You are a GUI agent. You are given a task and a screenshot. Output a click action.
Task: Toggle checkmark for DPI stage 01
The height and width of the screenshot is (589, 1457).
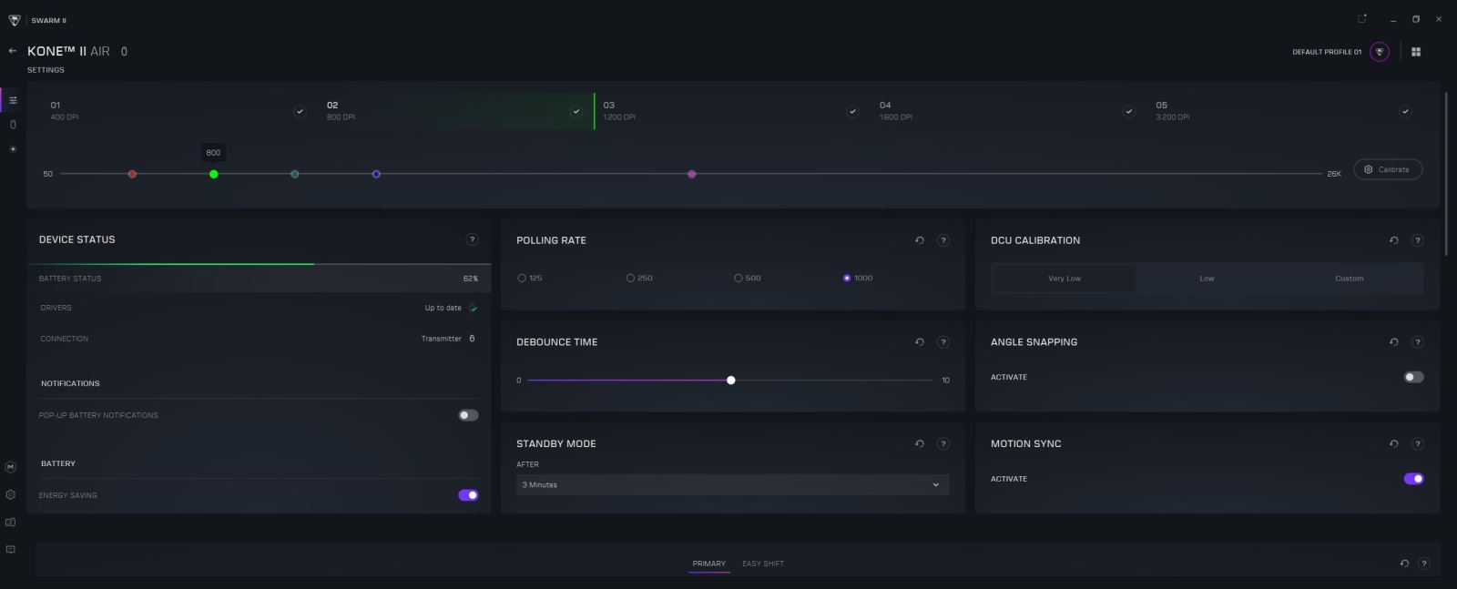point(300,112)
